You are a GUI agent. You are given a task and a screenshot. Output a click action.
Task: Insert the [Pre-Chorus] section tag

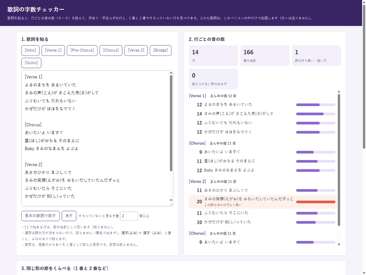point(82,50)
